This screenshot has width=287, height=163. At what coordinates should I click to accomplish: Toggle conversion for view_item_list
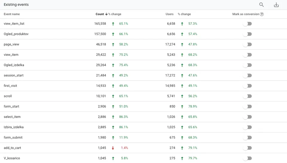pyautogui.click(x=248, y=24)
